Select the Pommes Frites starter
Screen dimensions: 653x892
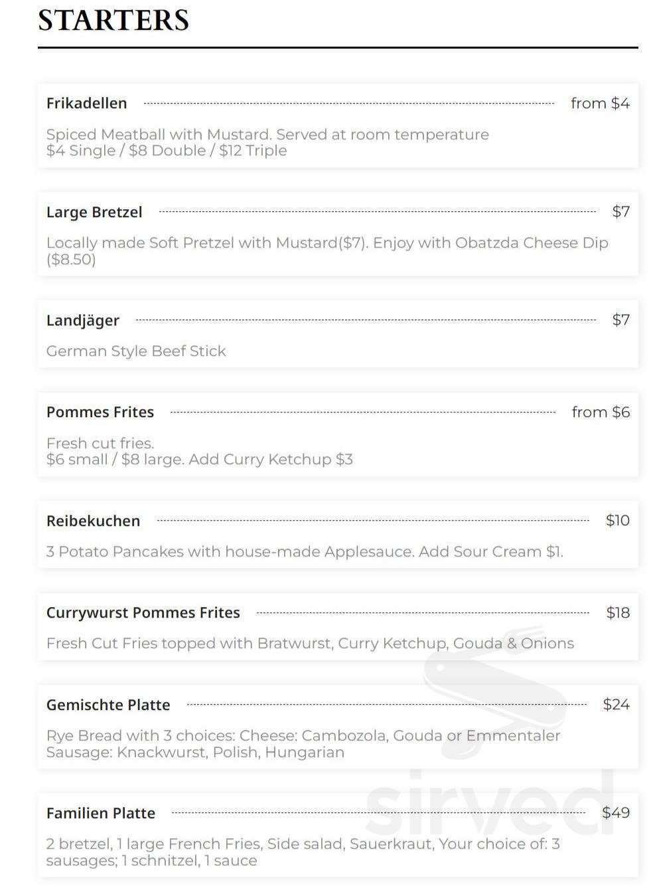338,434
